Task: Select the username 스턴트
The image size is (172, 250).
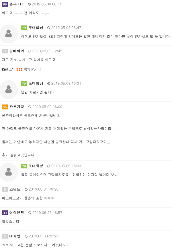Action: (x=15, y=190)
